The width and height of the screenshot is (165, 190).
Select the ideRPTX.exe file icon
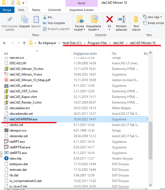(x=6, y=153)
